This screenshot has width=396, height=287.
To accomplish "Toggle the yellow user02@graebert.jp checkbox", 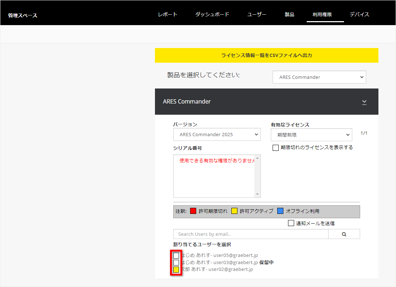I will [176, 269].
